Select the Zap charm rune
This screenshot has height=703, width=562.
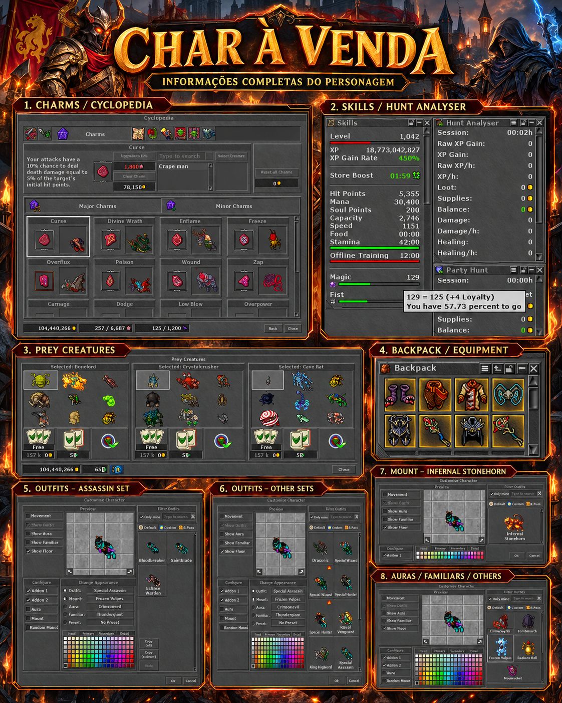243,281
